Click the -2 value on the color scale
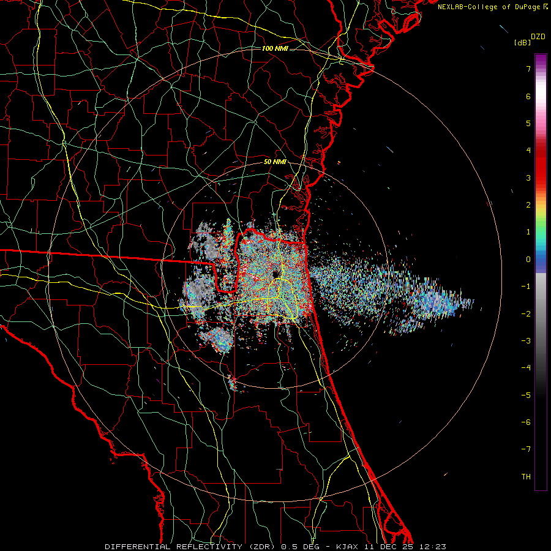This screenshot has height=551, width=551. tap(526, 313)
